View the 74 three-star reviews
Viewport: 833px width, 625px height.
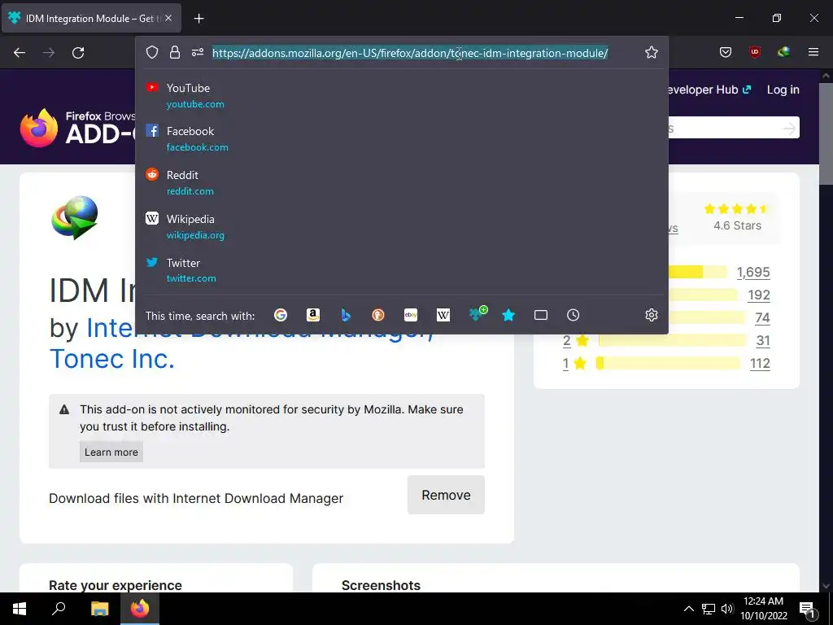(762, 318)
